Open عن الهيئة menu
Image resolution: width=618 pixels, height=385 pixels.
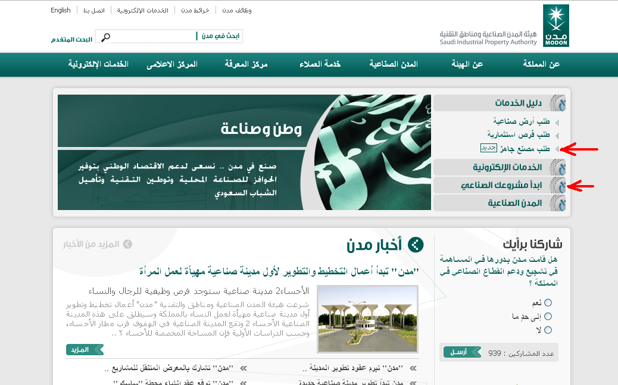pyautogui.click(x=467, y=64)
